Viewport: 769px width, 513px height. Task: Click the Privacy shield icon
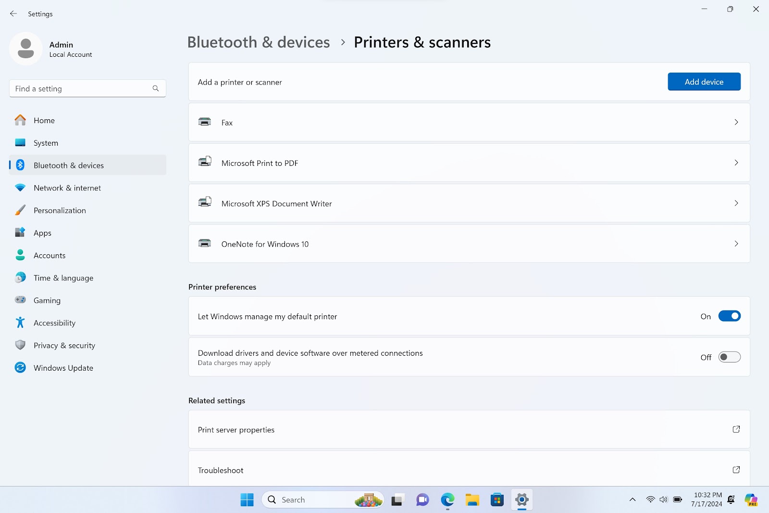pos(20,345)
